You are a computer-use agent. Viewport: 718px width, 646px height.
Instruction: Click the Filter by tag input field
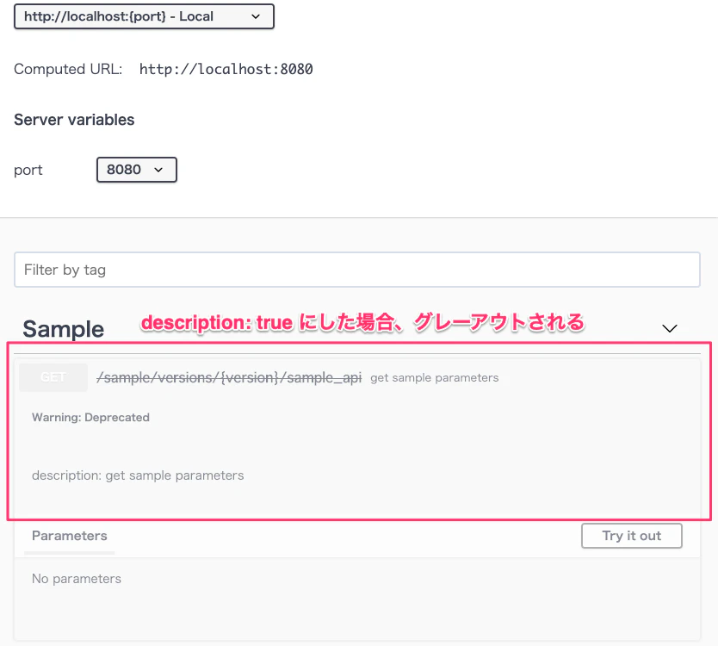pos(357,270)
